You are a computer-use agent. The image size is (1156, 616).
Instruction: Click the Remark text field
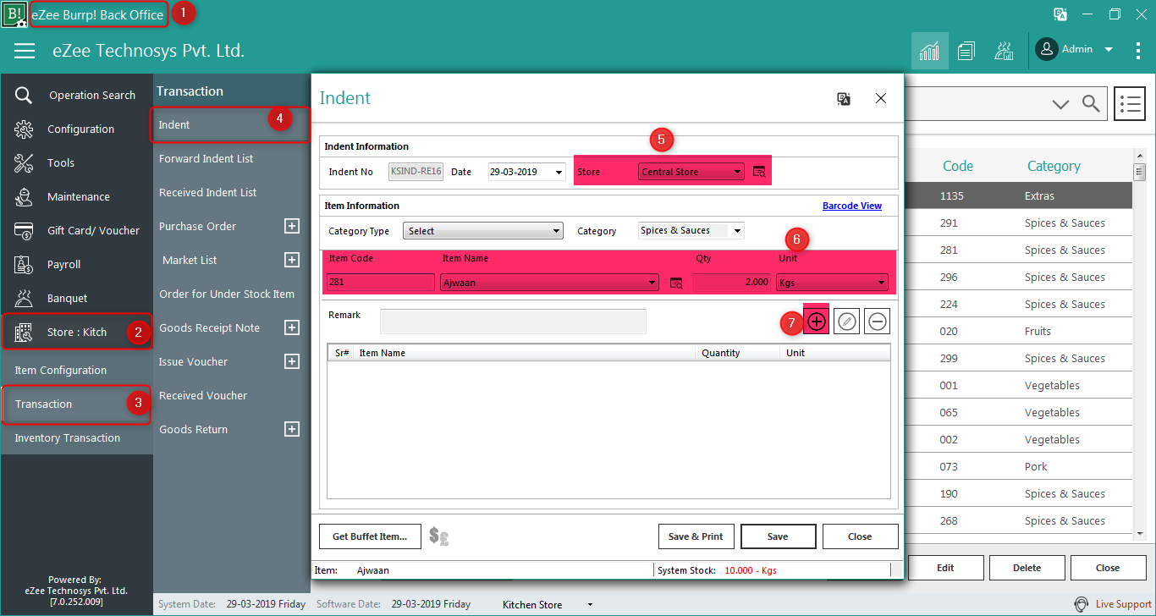coord(513,322)
